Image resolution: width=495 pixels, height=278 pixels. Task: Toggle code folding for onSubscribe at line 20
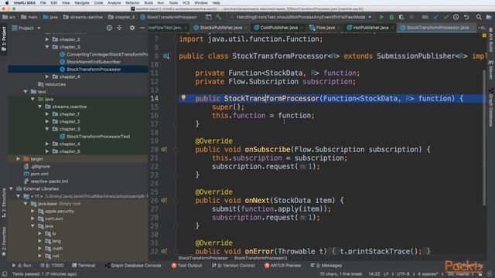pyautogui.click(x=176, y=150)
